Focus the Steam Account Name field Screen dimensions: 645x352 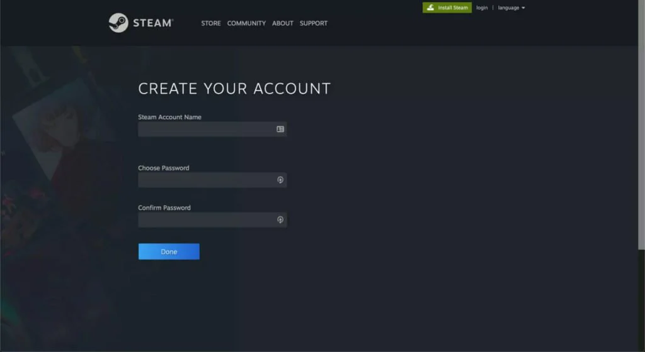tap(205, 129)
